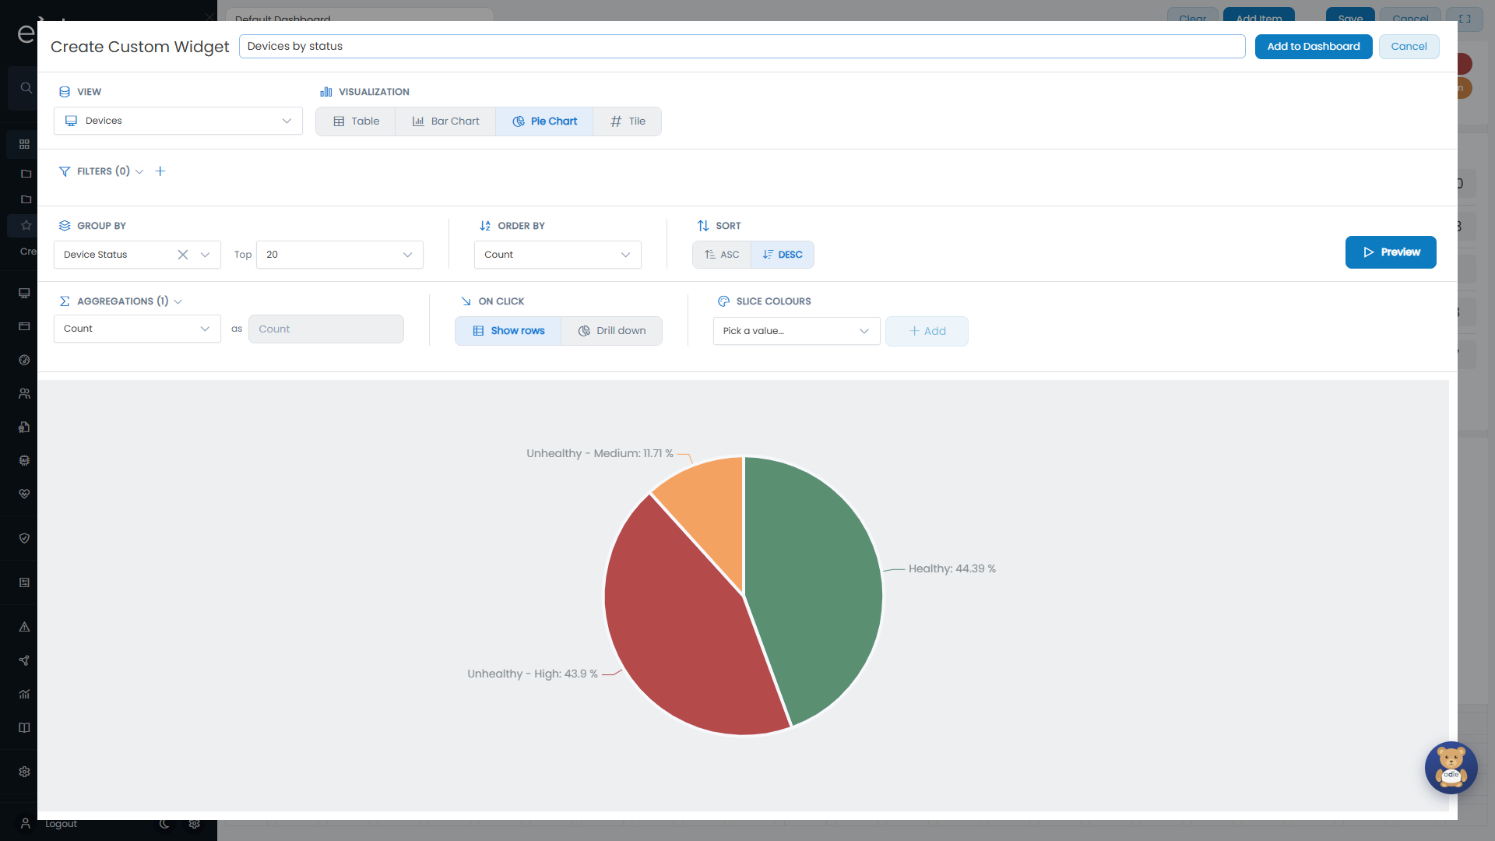Open the Count aggregation dropdown

pos(137,329)
